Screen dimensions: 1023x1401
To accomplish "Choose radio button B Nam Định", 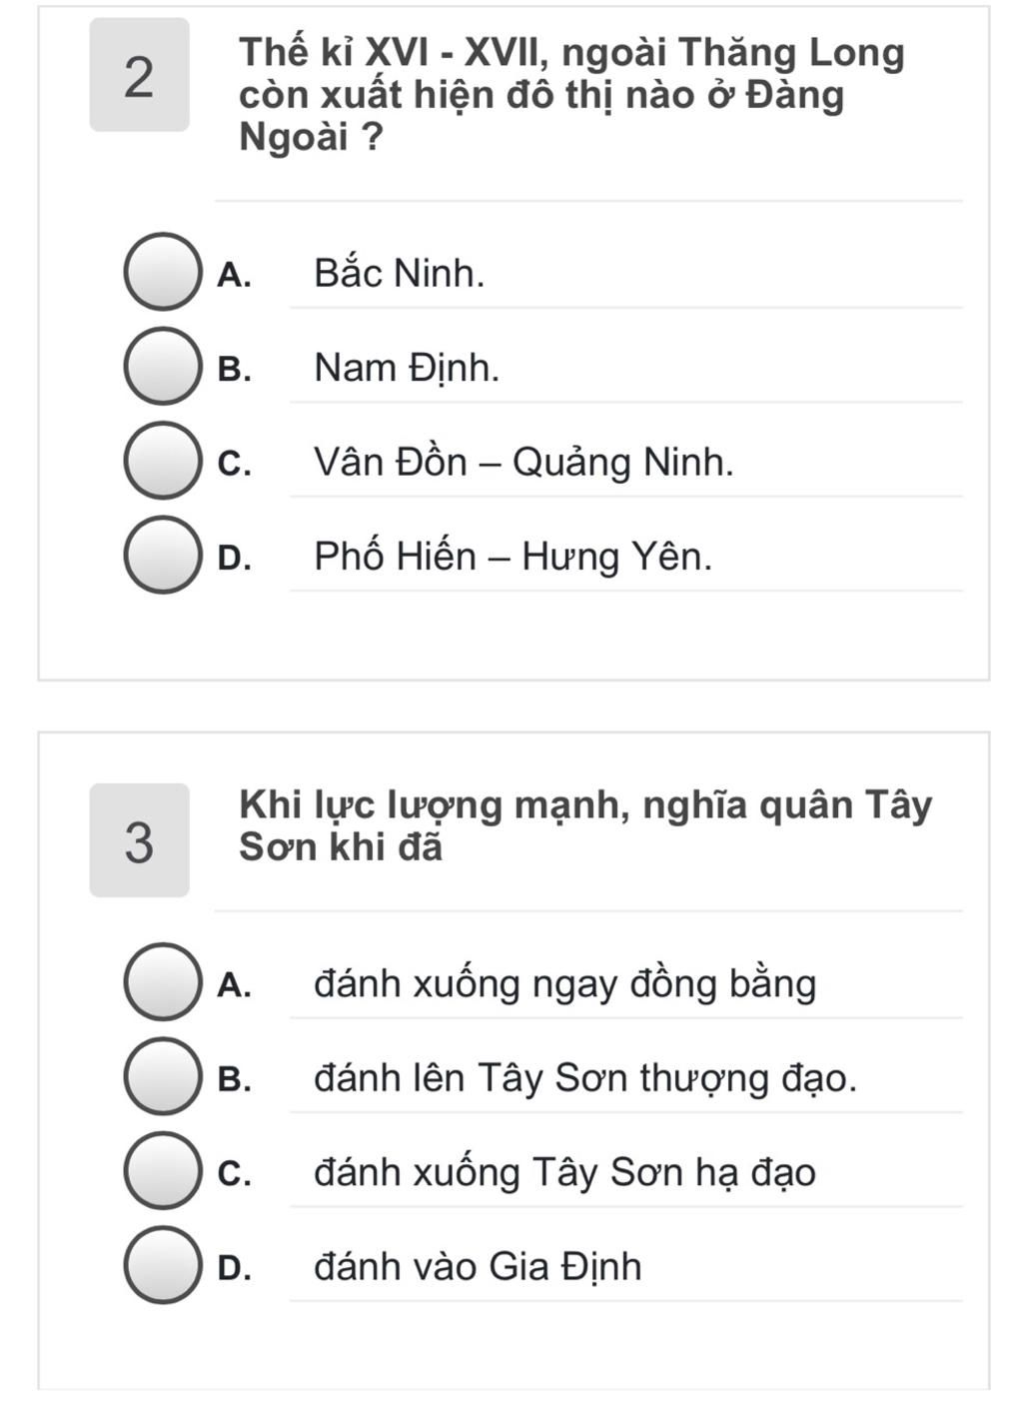I will (162, 367).
